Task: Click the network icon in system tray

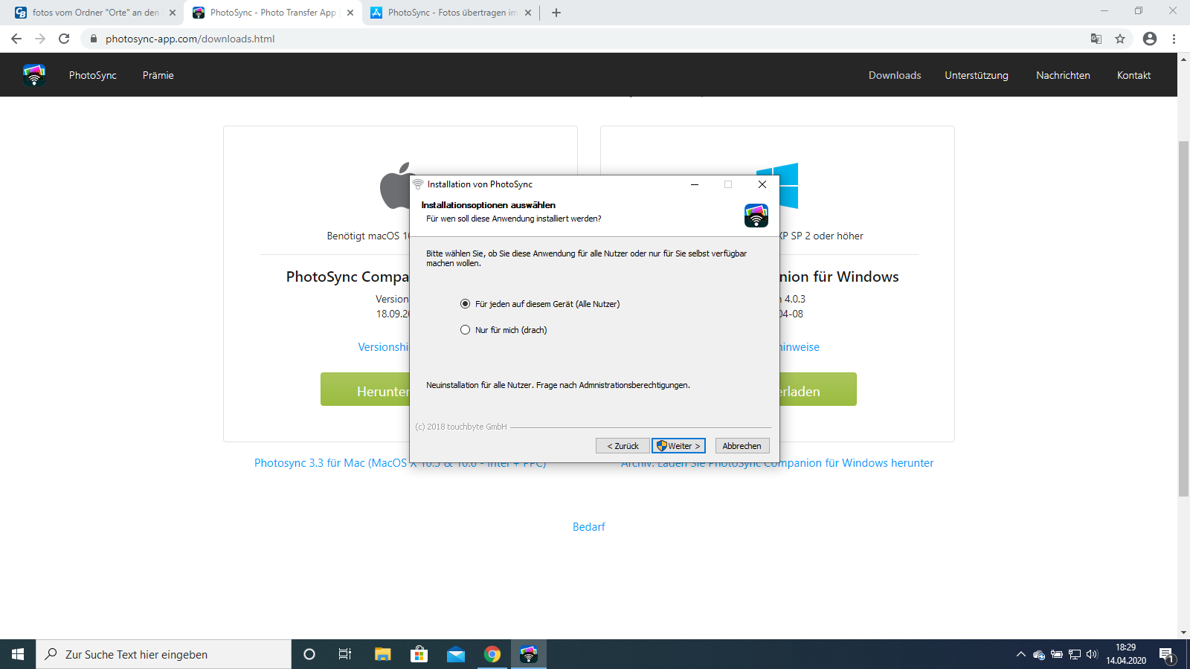Action: [1075, 654]
